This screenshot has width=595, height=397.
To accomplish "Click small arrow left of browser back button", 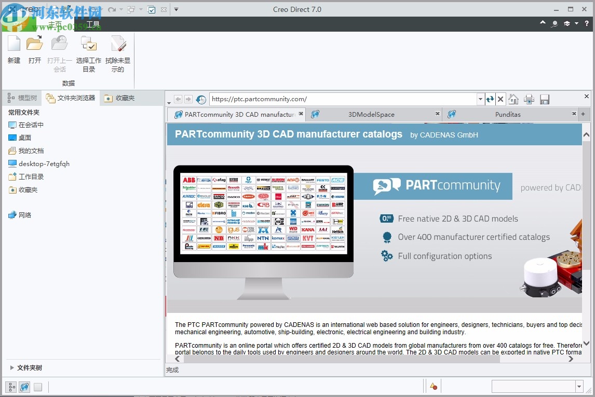I will click(x=169, y=103).
